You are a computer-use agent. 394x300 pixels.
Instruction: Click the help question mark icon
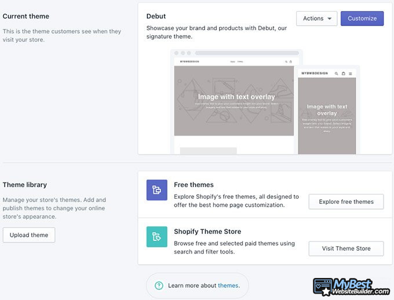tap(159, 286)
